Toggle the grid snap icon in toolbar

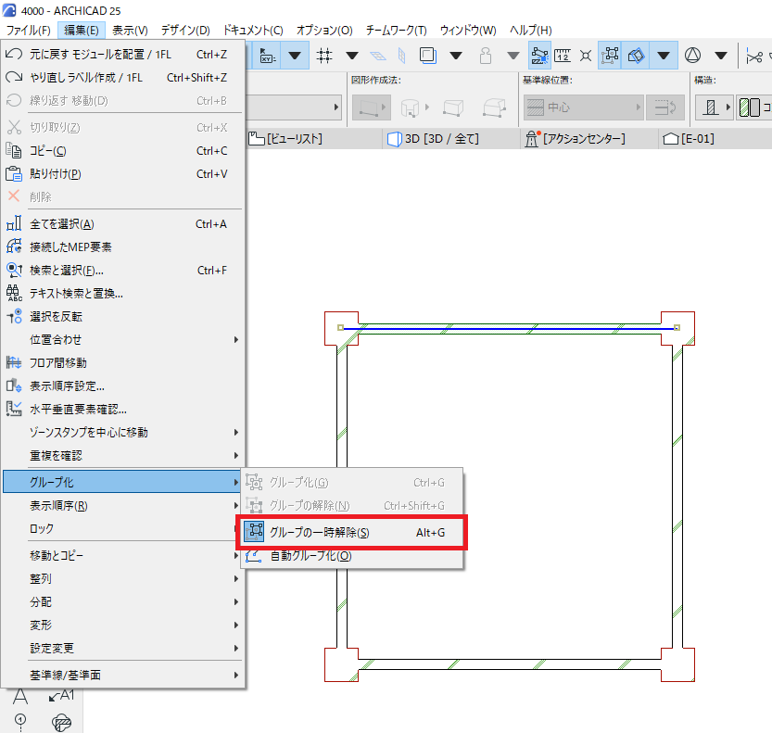324,55
